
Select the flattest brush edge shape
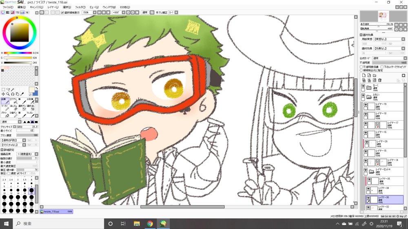coord(36,122)
